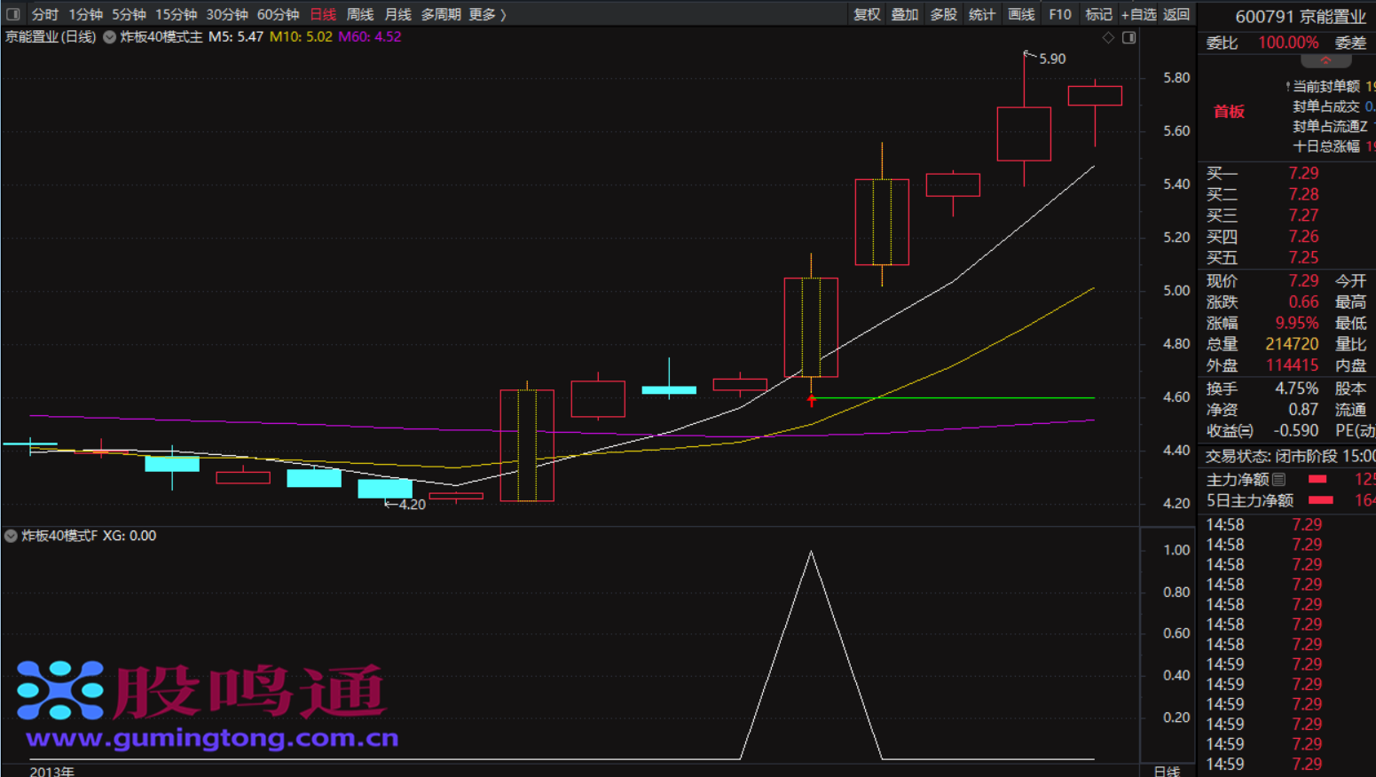The image size is (1376, 777).
Task: Open the list icon beside 主力净额
Action: [x=1278, y=479]
